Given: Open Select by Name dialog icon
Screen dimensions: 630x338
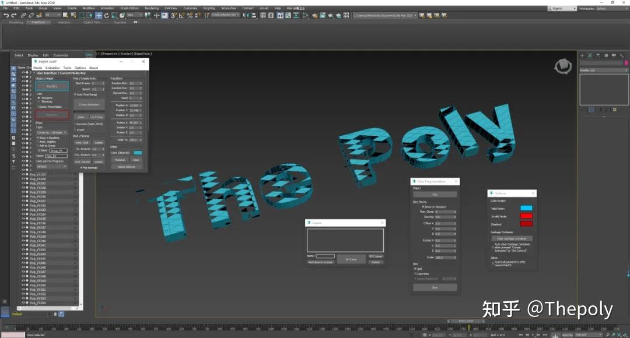Looking at the screenshot, I should point(73,15).
